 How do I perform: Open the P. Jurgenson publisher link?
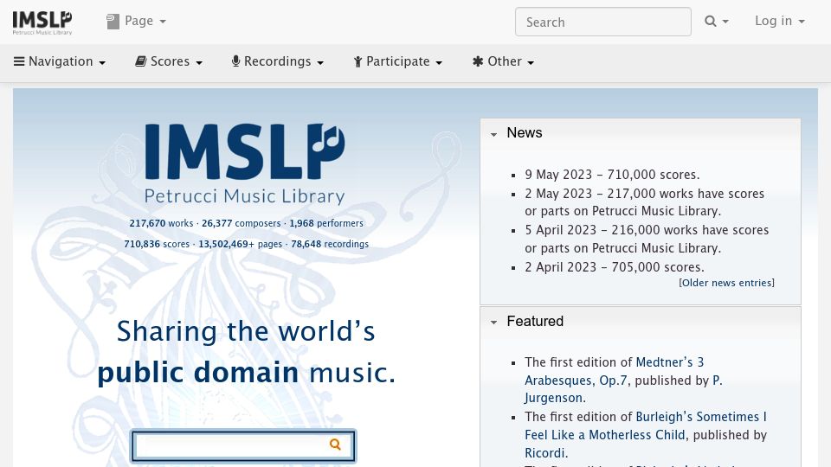coord(623,389)
